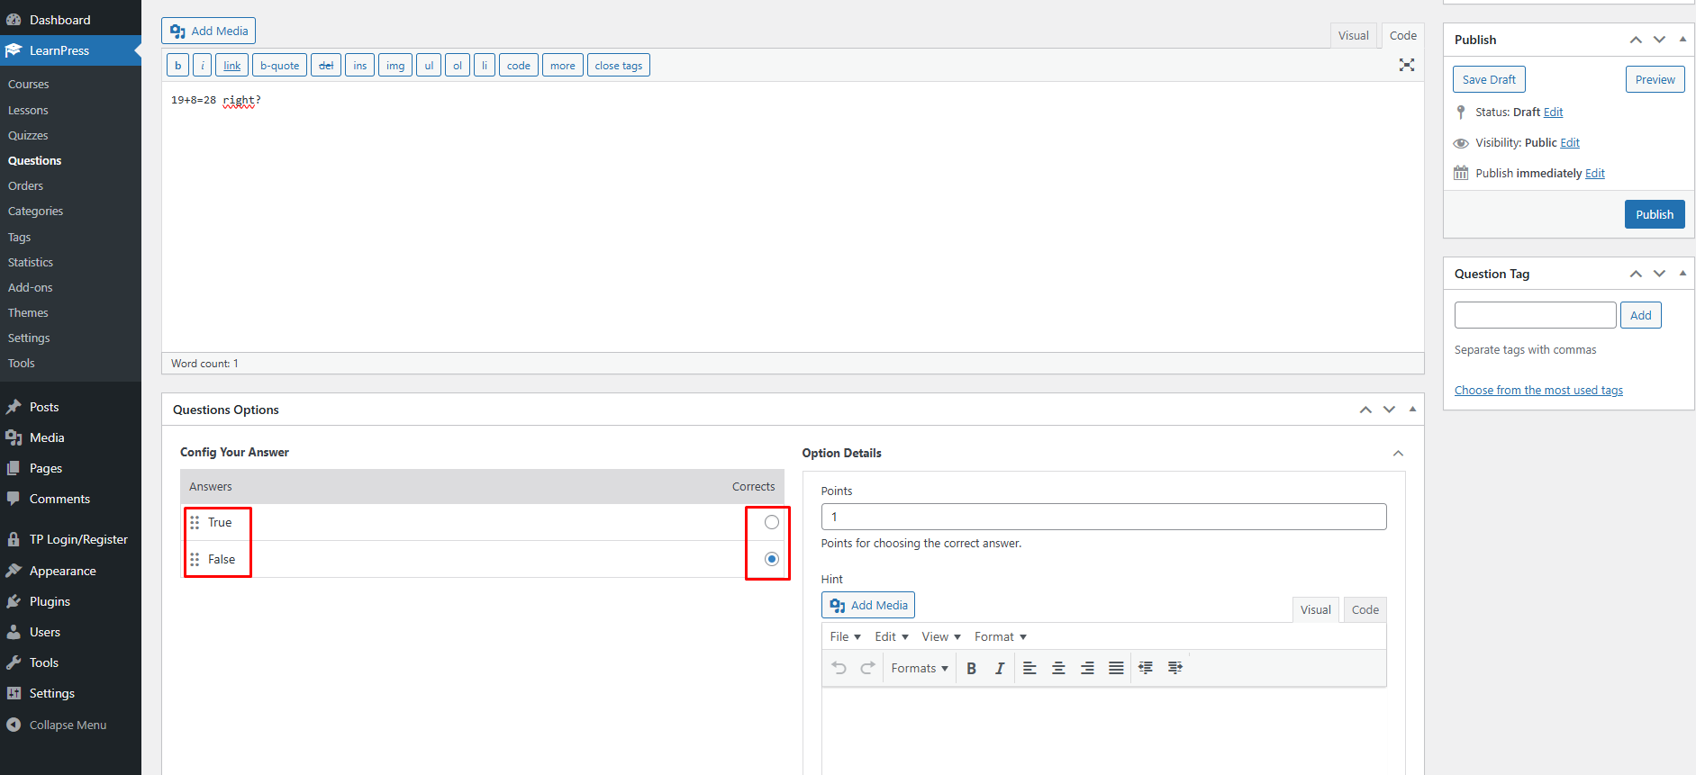This screenshot has width=1696, height=775.
Task: Switch main editor to Visual tab
Action: [1353, 36]
